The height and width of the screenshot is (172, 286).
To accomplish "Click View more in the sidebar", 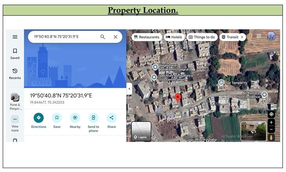I will coord(15,124).
